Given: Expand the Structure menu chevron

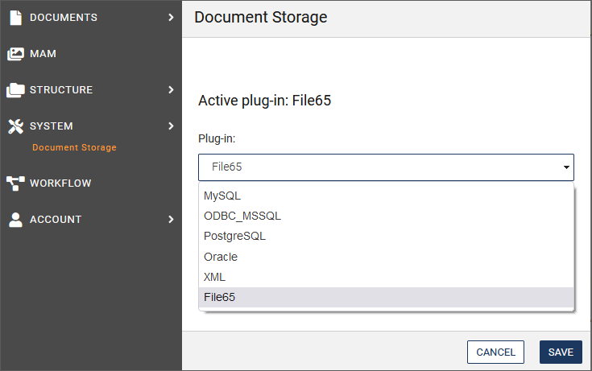Looking at the screenshot, I should (x=171, y=90).
